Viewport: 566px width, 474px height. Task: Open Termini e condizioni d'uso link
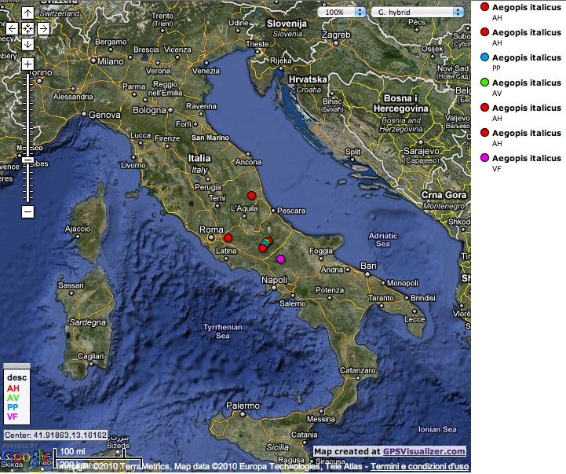[x=419, y=466]
